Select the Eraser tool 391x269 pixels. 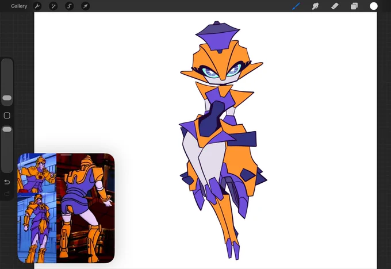pos(335,6)
